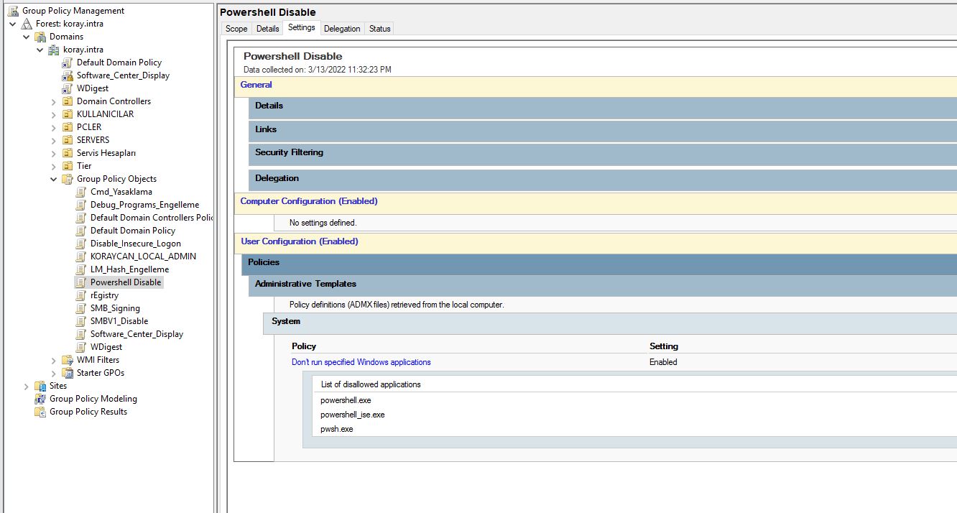The height and width of the screenshot is (513, 957).
Task: Click the Group Policy Results icon
Action: point(40,412)
